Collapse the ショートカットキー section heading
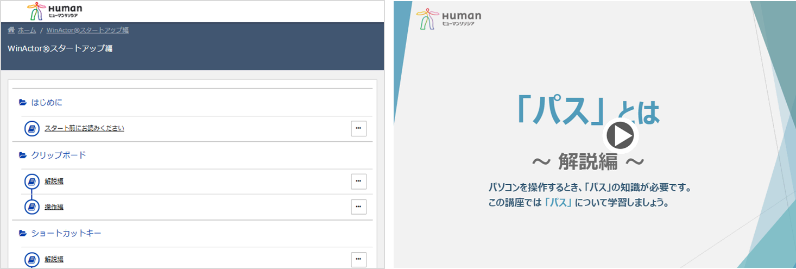This screenshot has height=269, width=796. pyautogui.click(x=66, y=233)
